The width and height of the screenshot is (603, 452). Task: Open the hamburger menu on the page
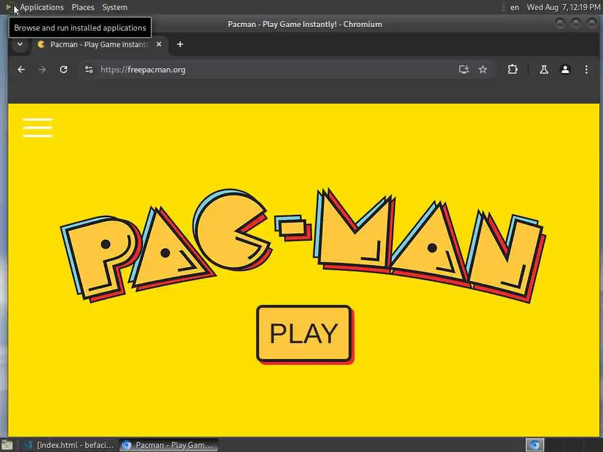click(37, 128)
